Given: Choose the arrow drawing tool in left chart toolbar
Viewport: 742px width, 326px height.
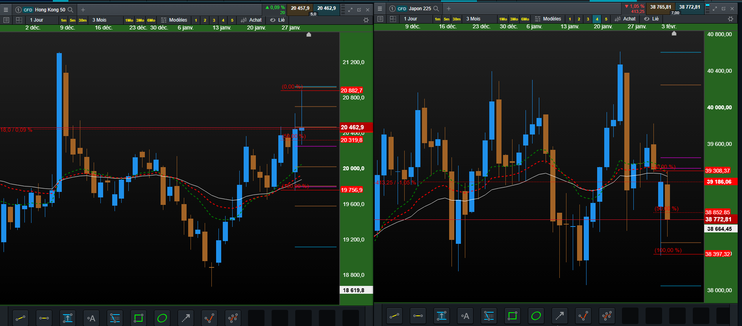Looking at the screenshot, I should click(186, 318).
